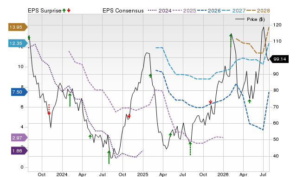
Task: Click the black 99.14 current price tag
Action: [x=279, y=59]
